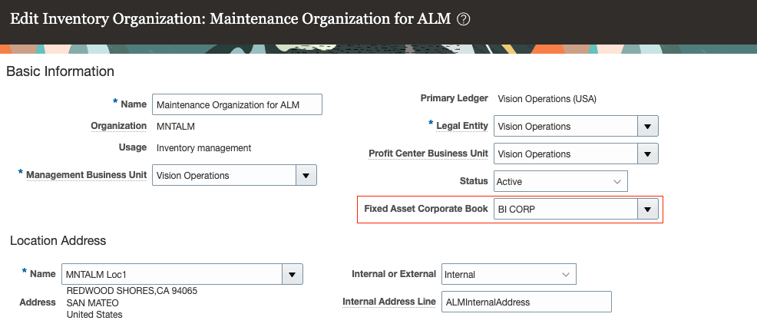Click the Legal Entity input box

[565, 127]
